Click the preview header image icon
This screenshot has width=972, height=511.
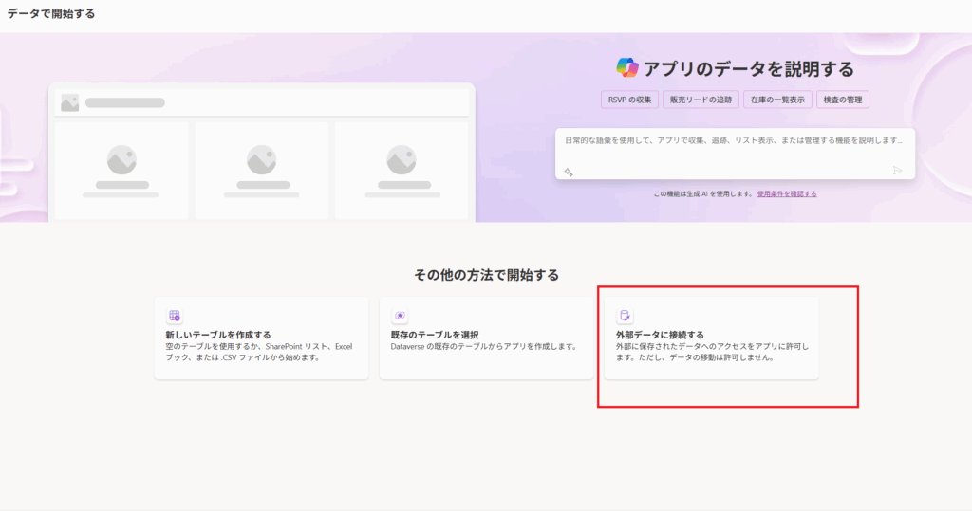pyautogui.click(x=69, y=102)
